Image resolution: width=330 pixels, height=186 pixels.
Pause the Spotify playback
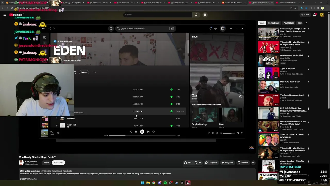tap(142, 132)
